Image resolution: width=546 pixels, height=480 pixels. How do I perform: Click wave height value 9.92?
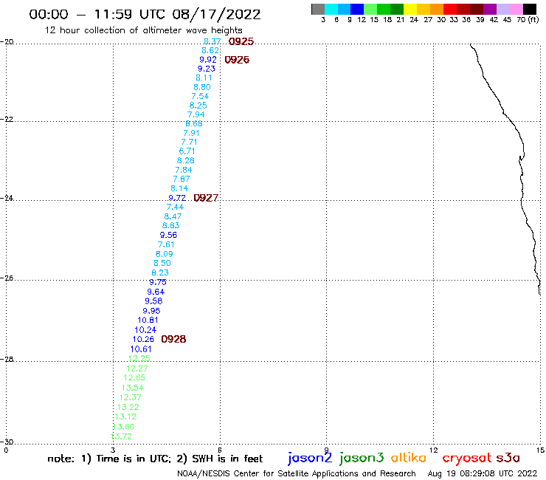[x=208, y=60]
